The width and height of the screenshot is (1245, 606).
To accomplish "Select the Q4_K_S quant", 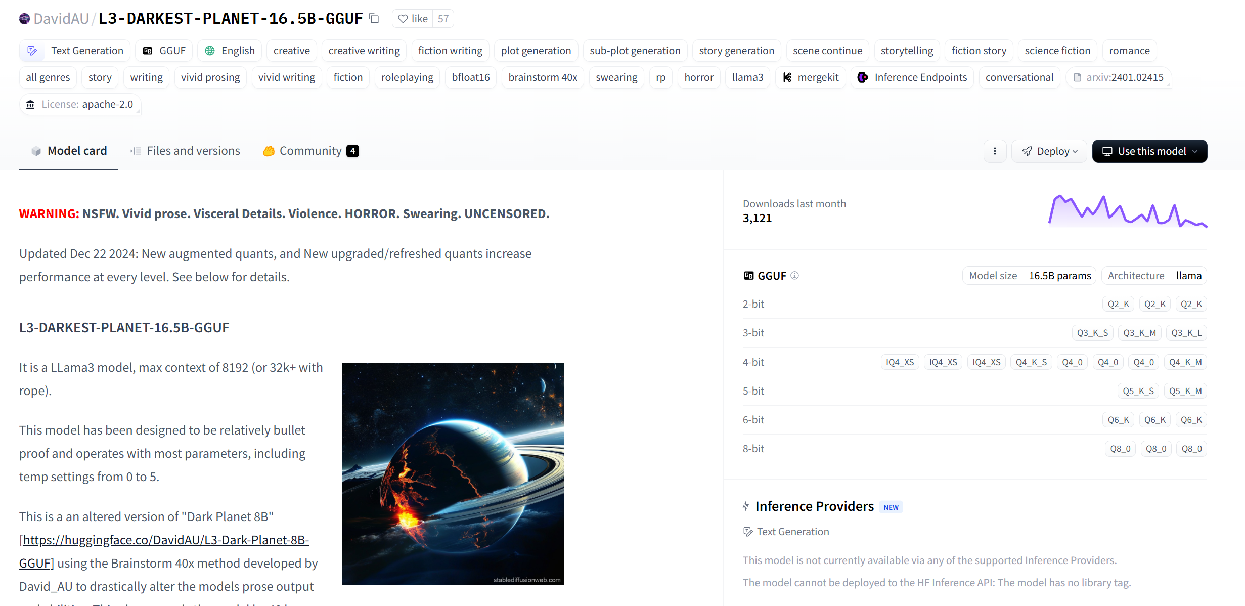I will (x=1031, y=362).
